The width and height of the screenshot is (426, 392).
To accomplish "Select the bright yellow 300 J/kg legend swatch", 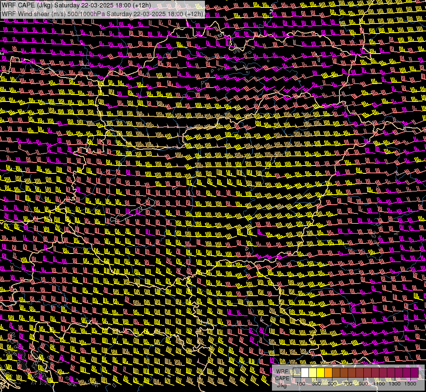I will [x=320, y=372].
